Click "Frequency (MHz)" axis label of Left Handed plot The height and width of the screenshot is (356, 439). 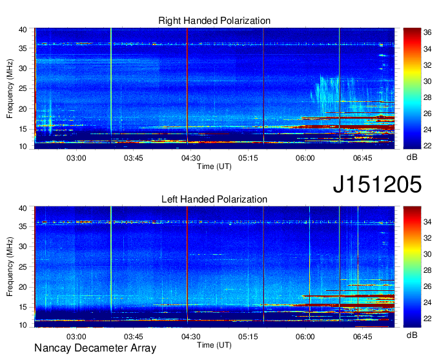point(10,267)
